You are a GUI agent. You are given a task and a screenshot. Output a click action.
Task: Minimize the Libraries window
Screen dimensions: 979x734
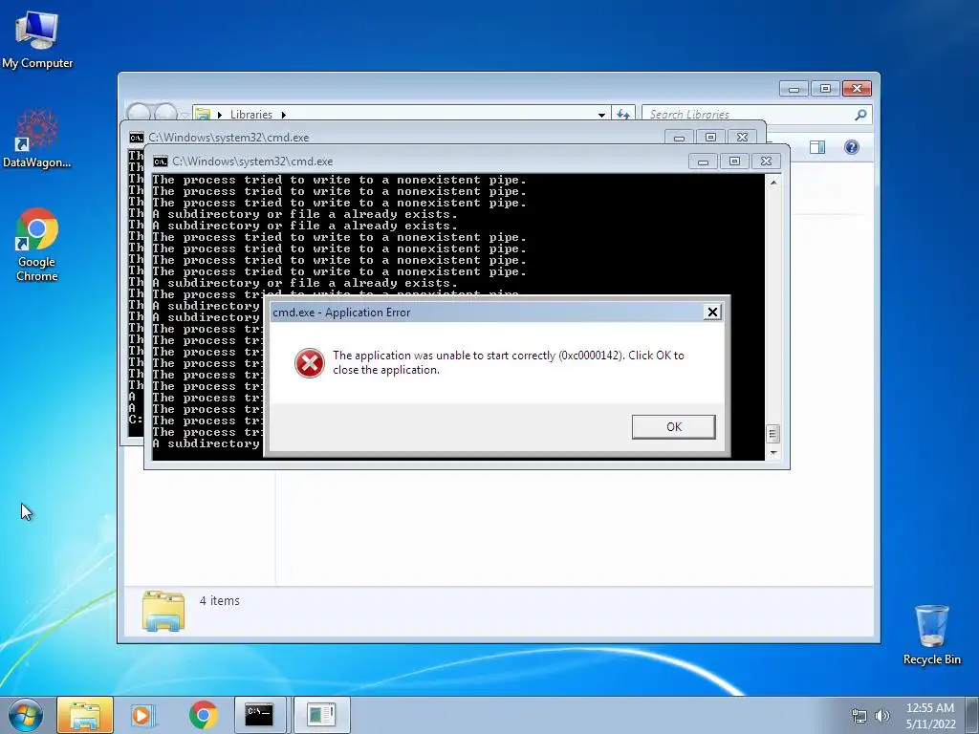point(794,89)
